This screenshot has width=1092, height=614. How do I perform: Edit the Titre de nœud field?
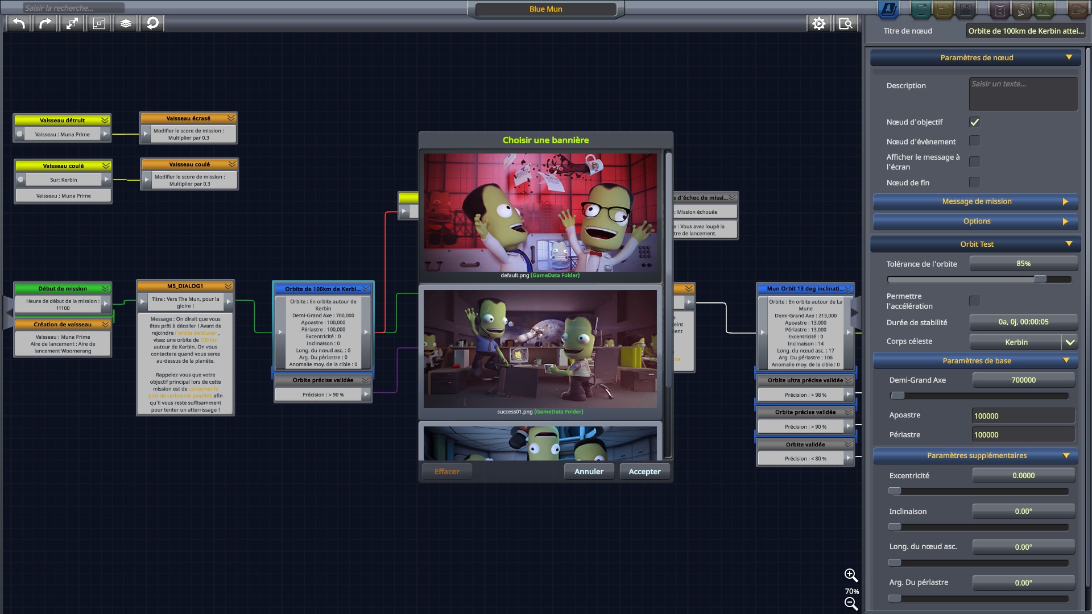pos(1026,31)
